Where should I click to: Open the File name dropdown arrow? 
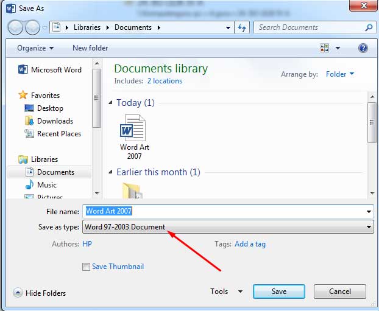point(369,212)
